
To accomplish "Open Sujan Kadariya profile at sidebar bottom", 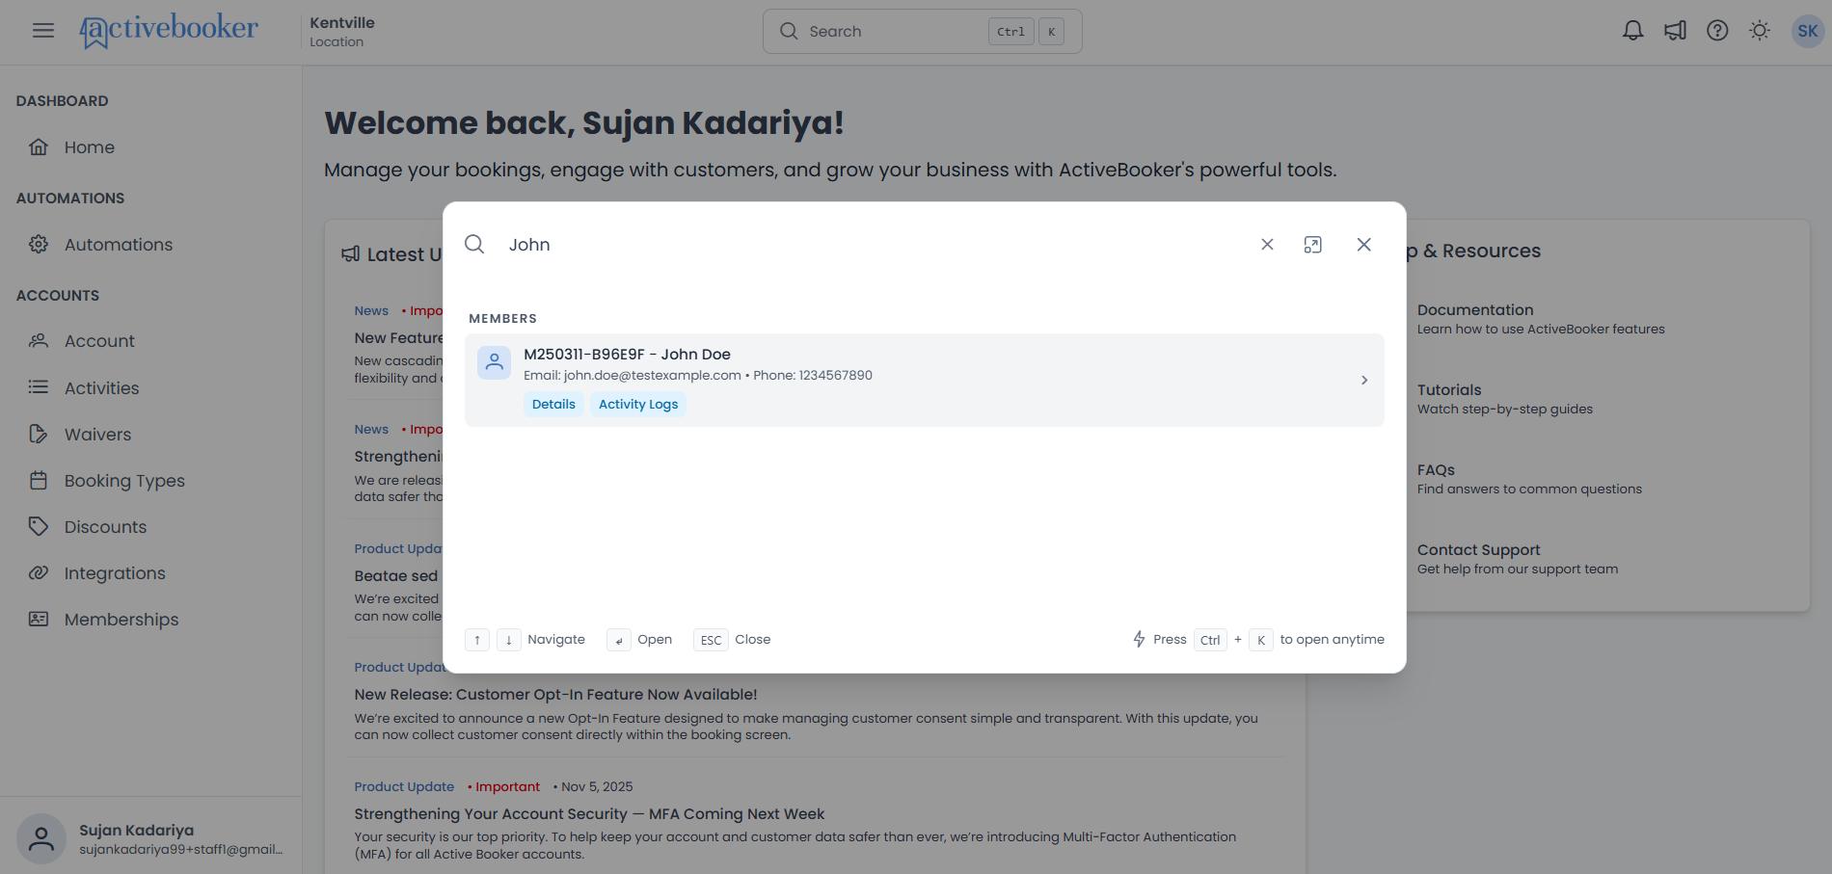I will click(x=150, y=838).
